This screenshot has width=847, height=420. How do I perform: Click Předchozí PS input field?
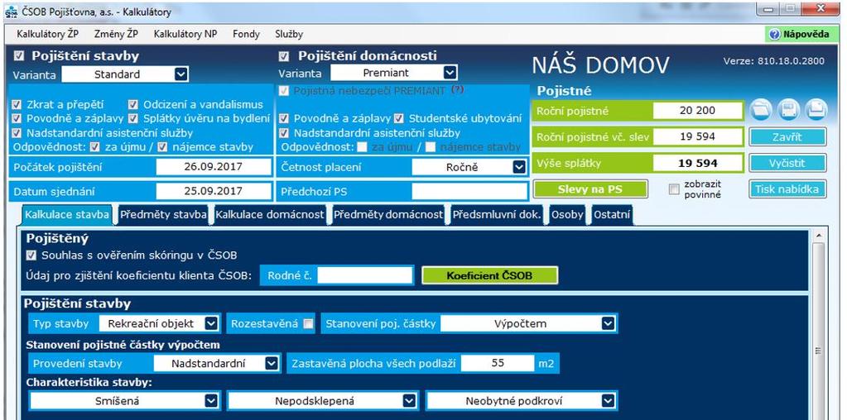pyautogui.click(x=469, y=191)
